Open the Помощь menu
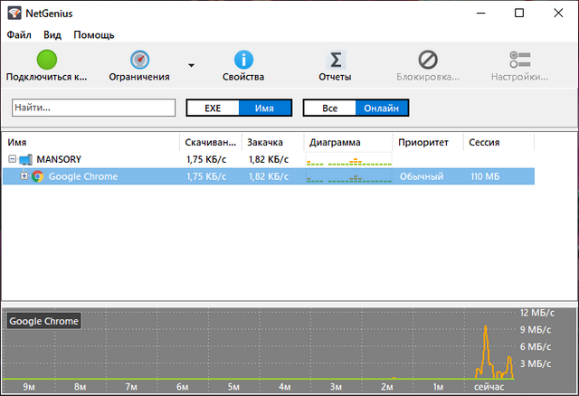The width and height of the screenshot is (579, 396). (94, 35)
